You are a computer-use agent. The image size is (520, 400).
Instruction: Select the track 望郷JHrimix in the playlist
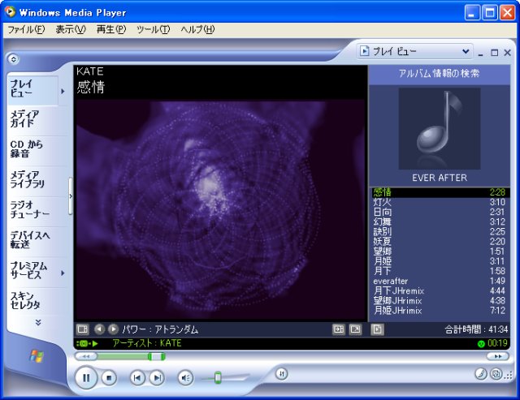click(440, 301)
